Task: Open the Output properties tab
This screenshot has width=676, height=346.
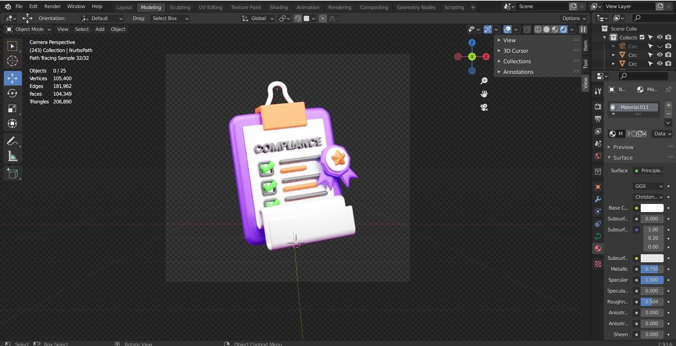Action: pyautogui.click(x=598, y=119)
